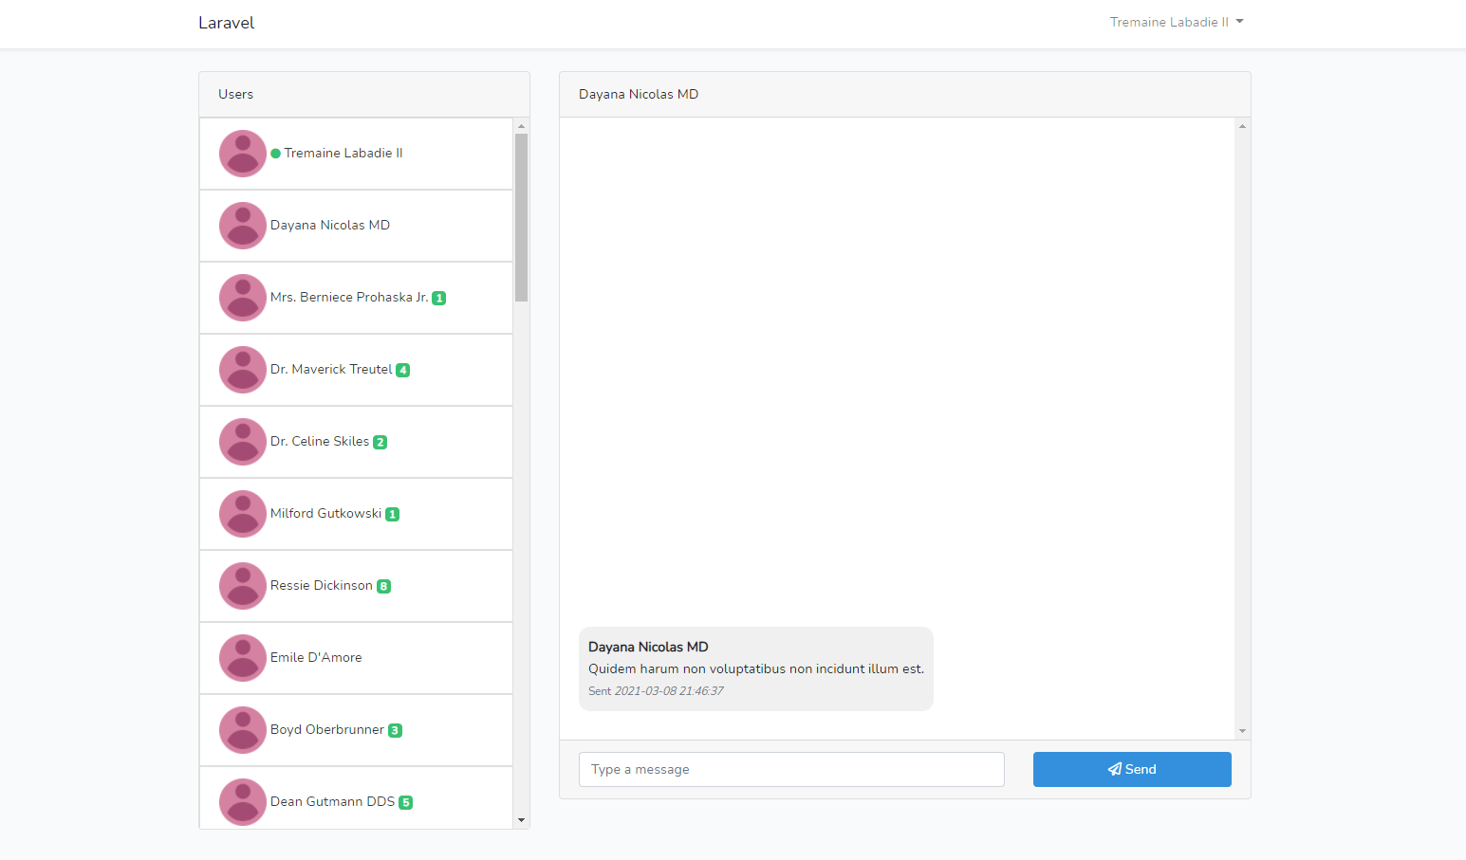Click Dayana Nicolas MD's avatar icon
1466x860 pixels.
coord(242,226)
